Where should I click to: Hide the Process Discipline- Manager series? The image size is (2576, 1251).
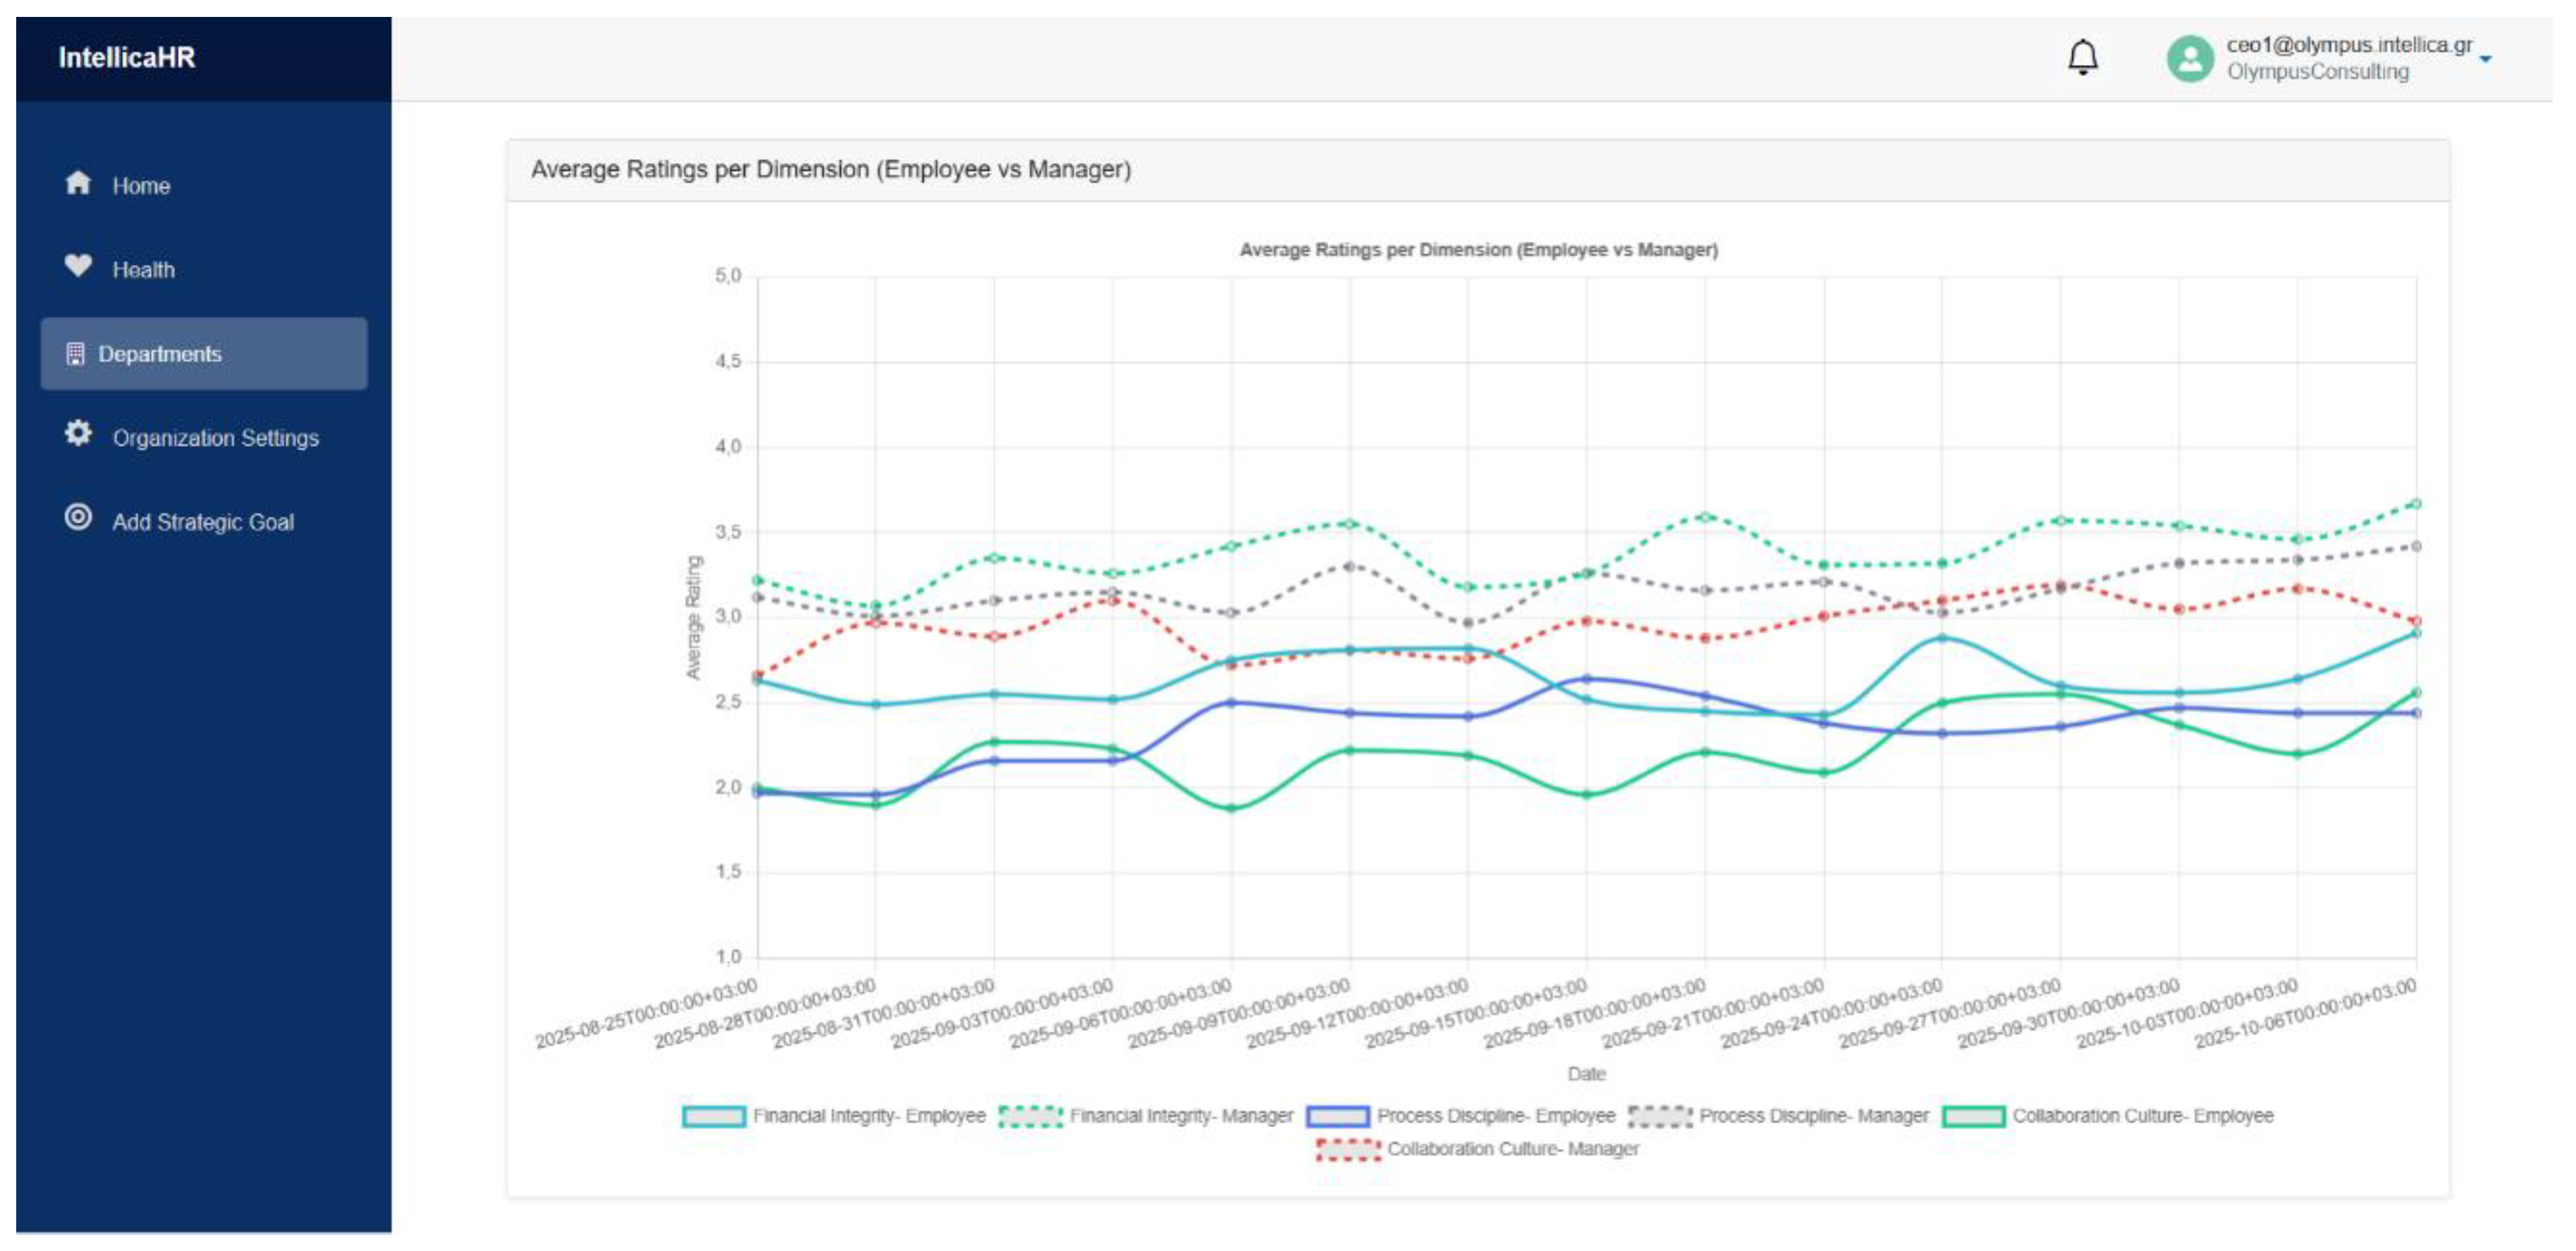1778,1116
